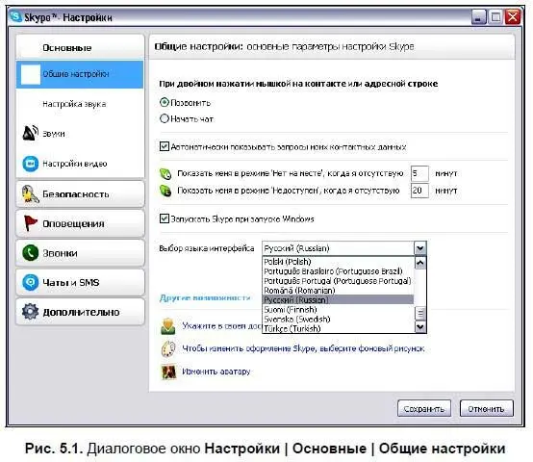Click the language list scroll up arrow
The height and width of the screenshot is (462, 533).
point(420,263)
